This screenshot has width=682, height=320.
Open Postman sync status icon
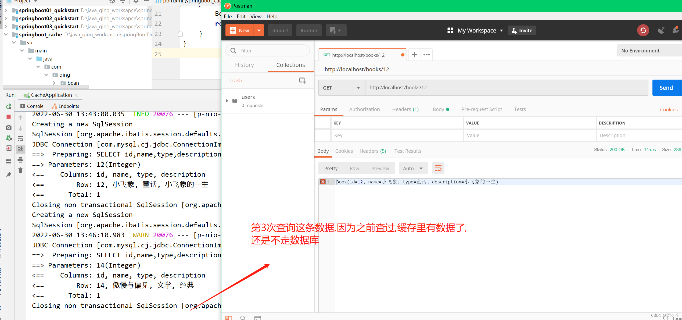point(643,30)
